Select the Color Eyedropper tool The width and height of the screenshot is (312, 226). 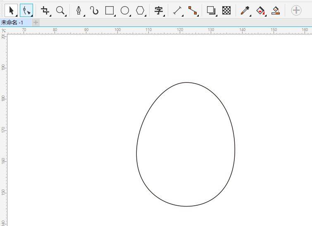[x=245, y=10]
